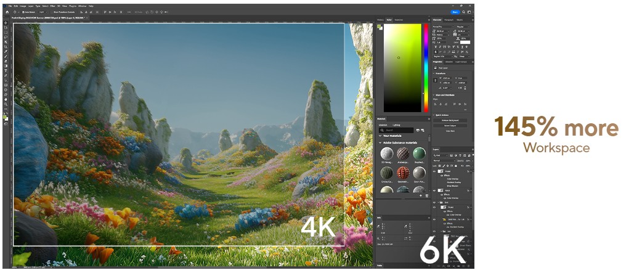Click the foreground color swatch in toolbar
Image resolution: width=634 pixels, height=270 pixels.
coord(5,115)
